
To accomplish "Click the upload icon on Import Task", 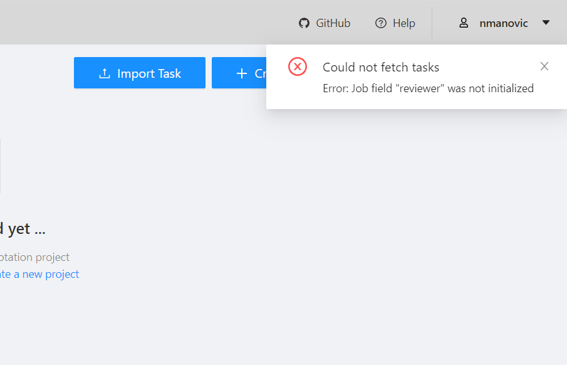I will click(103, 73).
